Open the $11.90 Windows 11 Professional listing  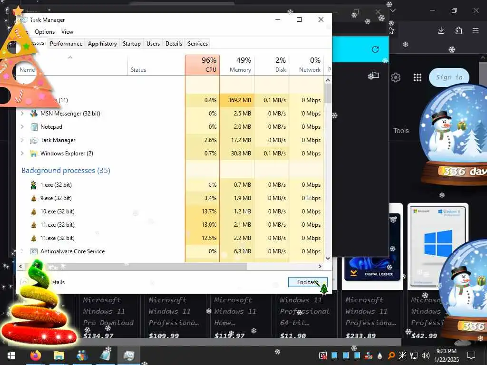pos(304,317)
